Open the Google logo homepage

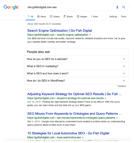11,7
